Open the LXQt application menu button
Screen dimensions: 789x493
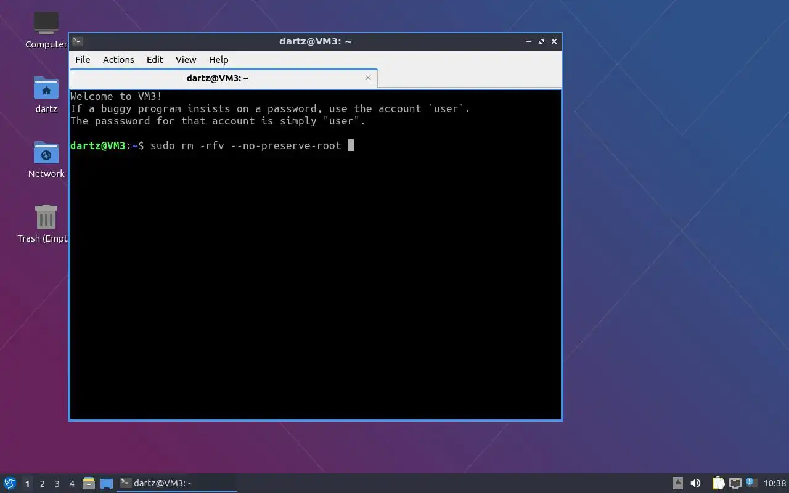(10, 483)
